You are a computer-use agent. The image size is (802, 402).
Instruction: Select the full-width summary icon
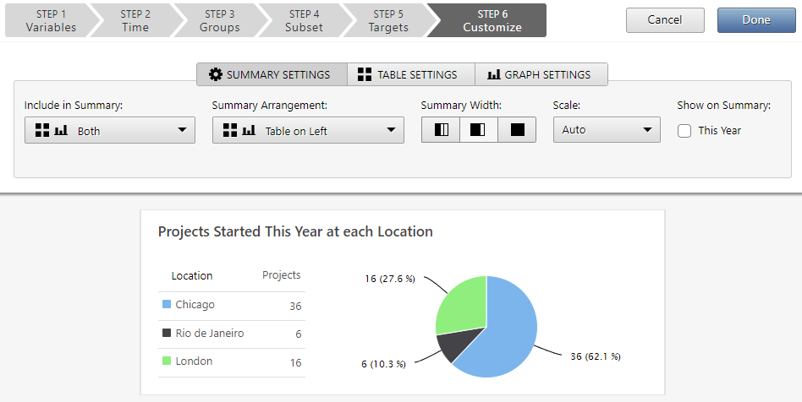[x=517, y=130]
